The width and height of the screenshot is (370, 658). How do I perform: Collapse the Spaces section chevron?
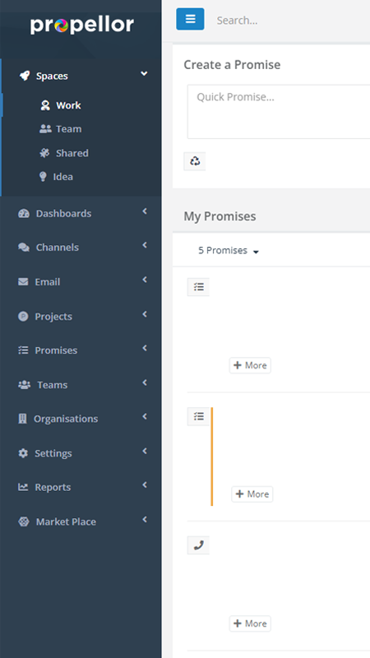pyautogui.click(x=144, y=74)
